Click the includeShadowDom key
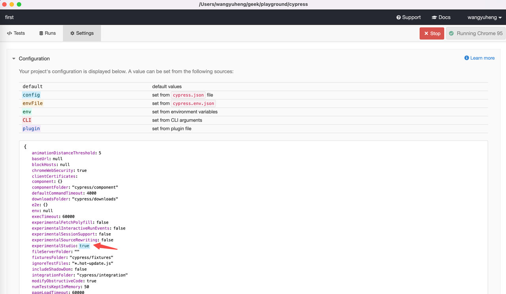 tap(52, 269)
